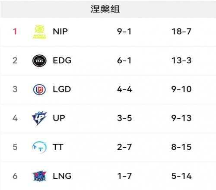Open the NIP team name

click(60, 32)
